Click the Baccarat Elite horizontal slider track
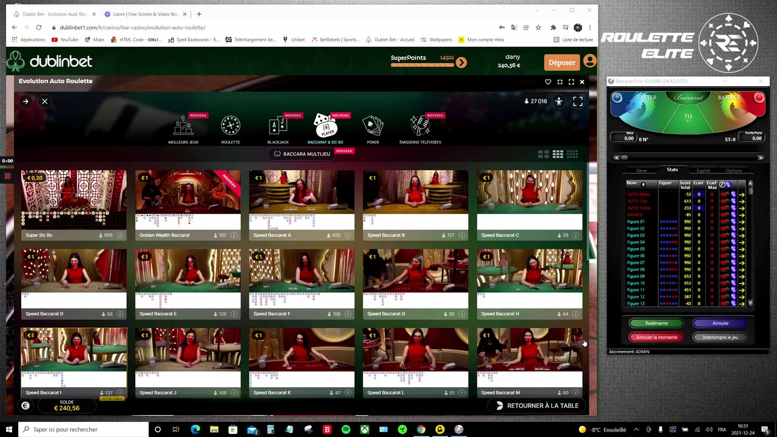This screenshot has width=777, height=437. [x=688, y=158]
